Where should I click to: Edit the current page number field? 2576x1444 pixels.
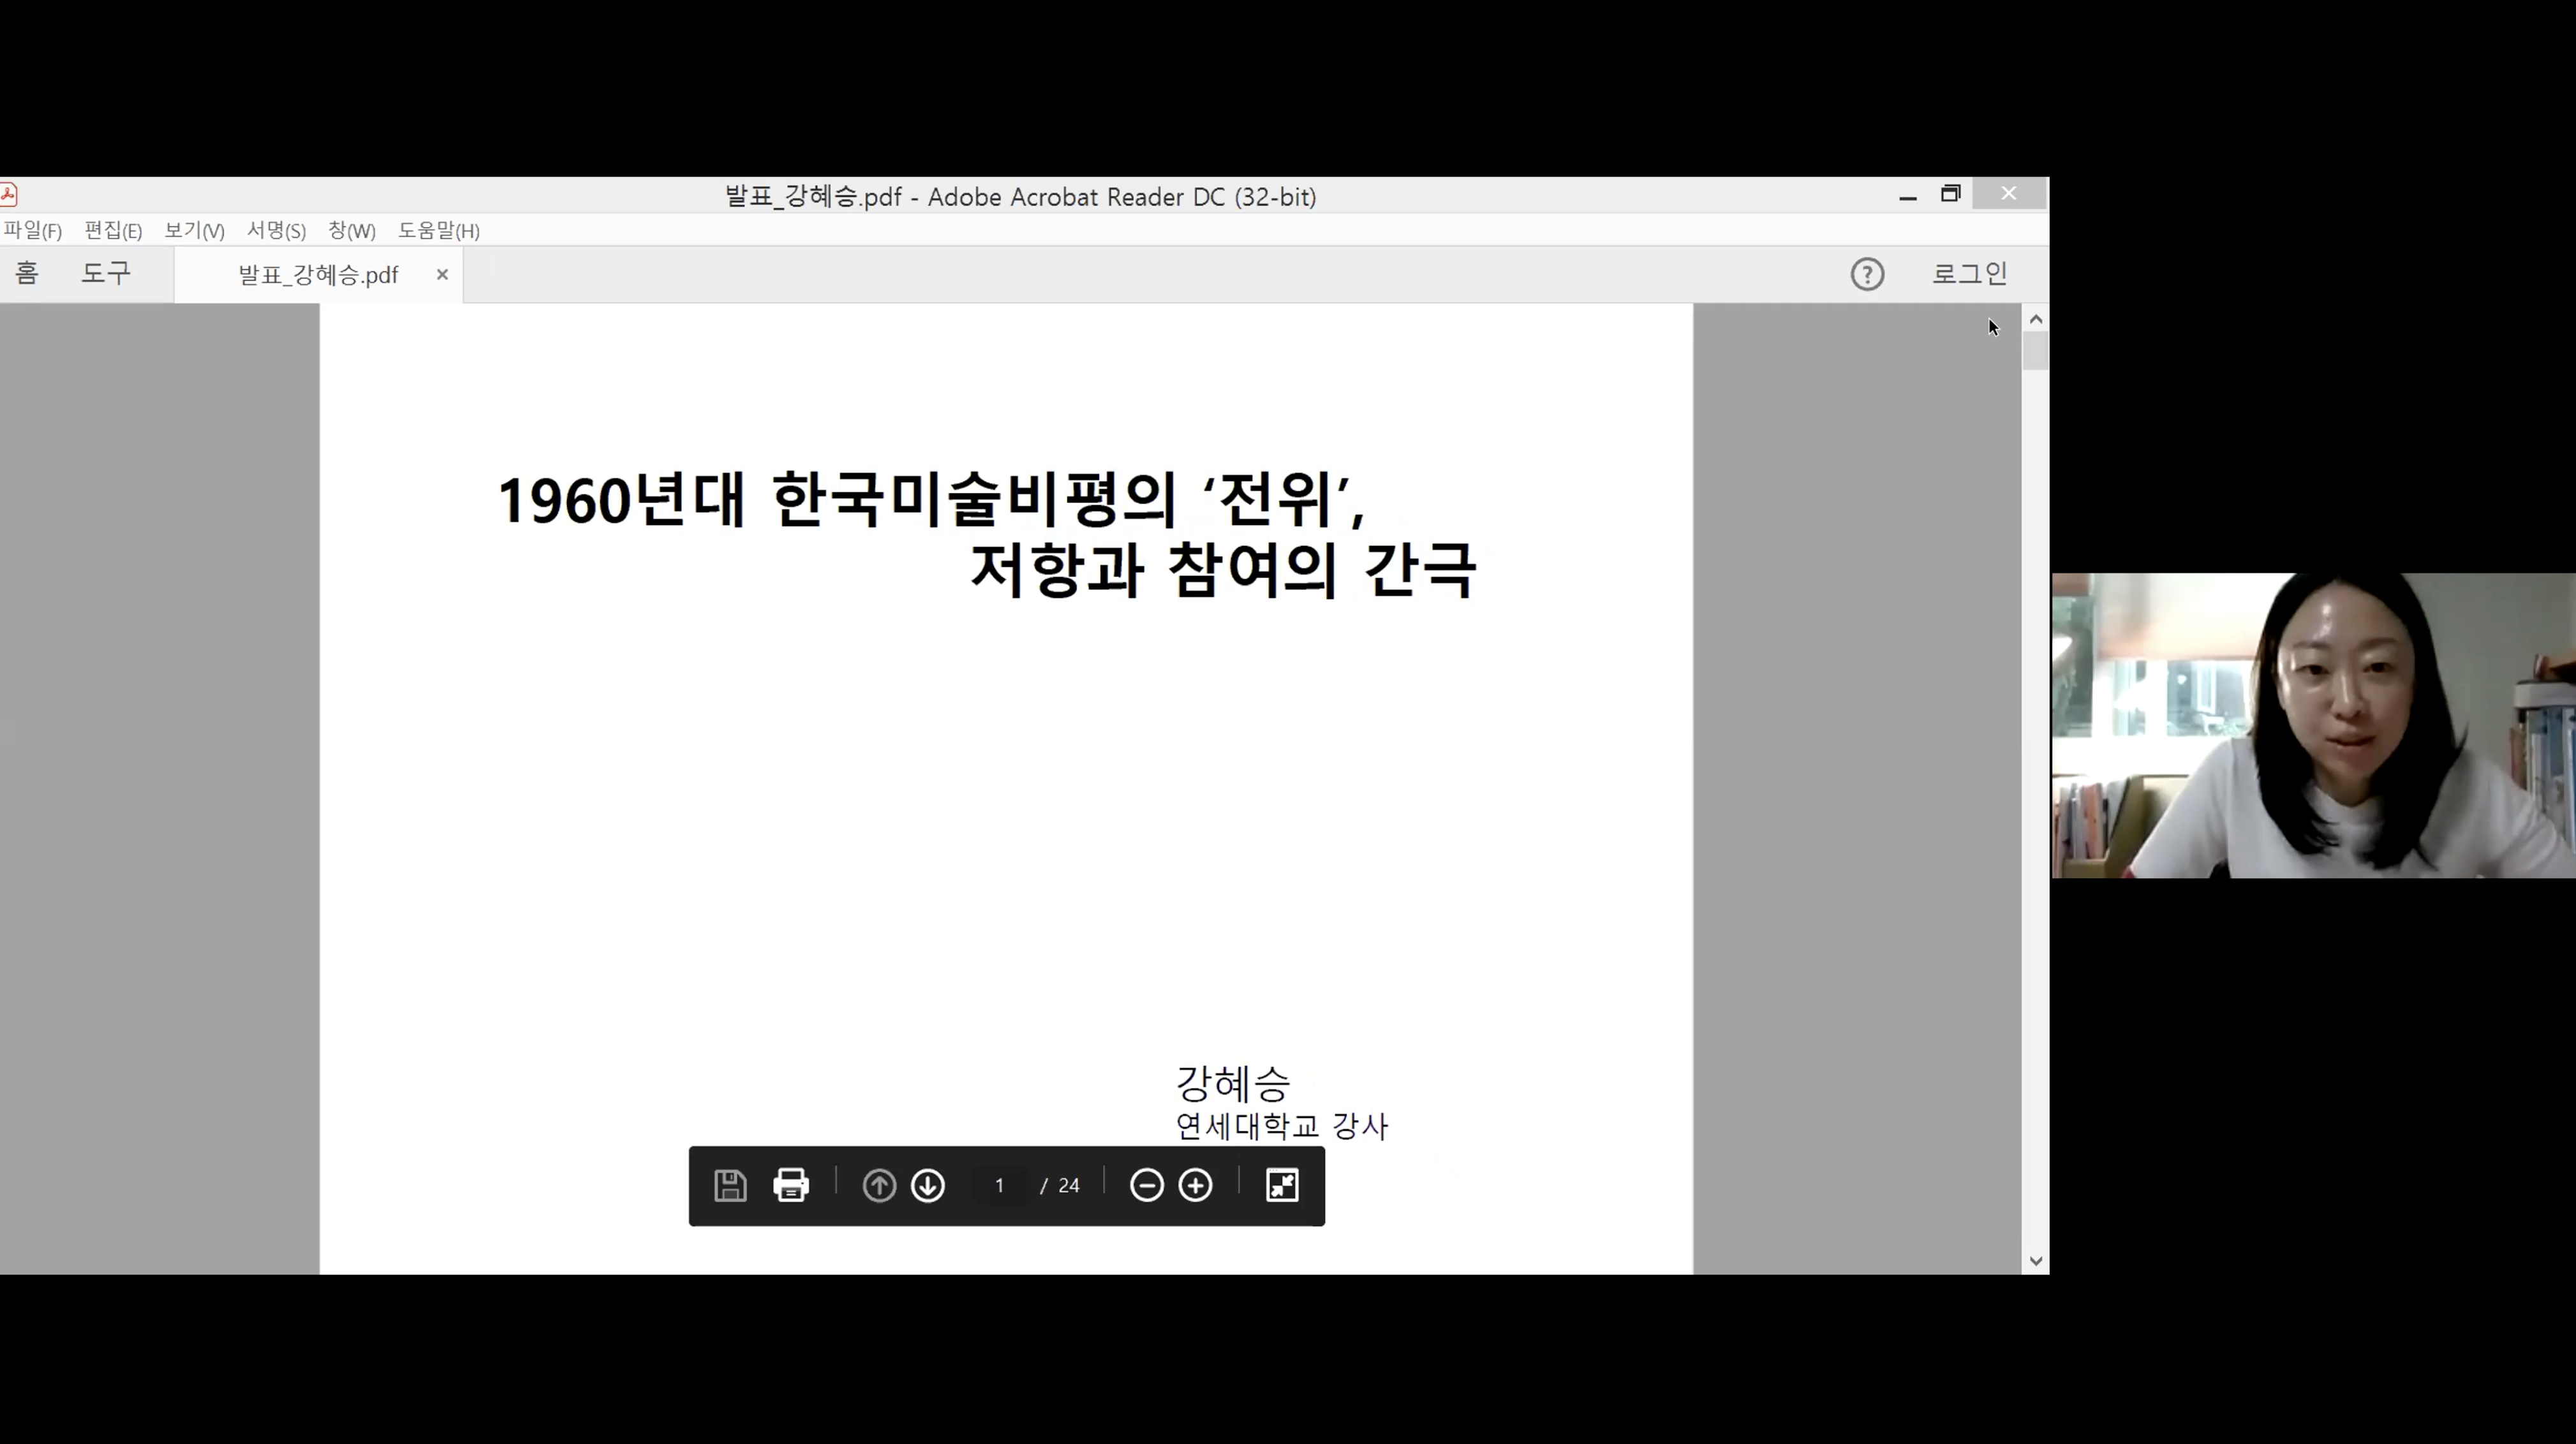(x=999, y=1185)
